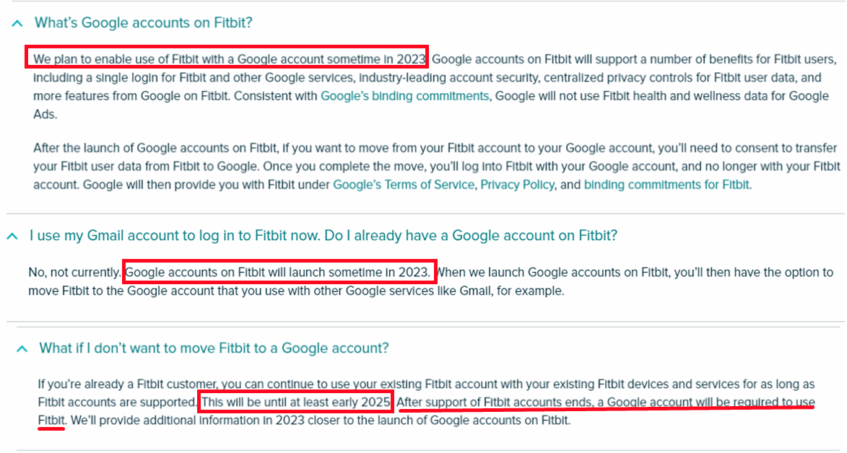
Task: Collapse chevron beside "What if I don't want to move"
Action: pos(22,349)
